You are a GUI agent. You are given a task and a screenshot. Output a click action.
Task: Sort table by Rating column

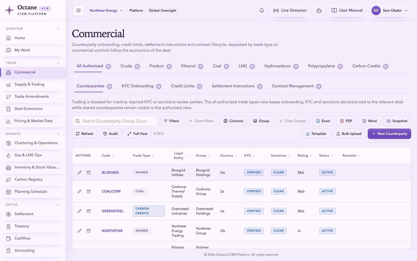pos(305,156)
